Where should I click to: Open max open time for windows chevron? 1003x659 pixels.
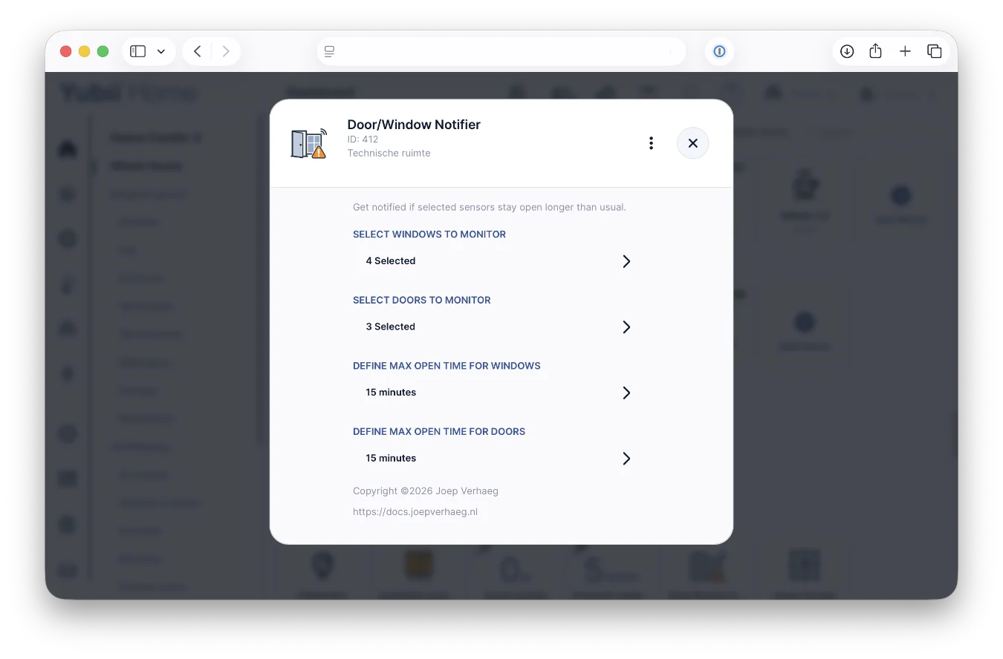tap(626, 393)
